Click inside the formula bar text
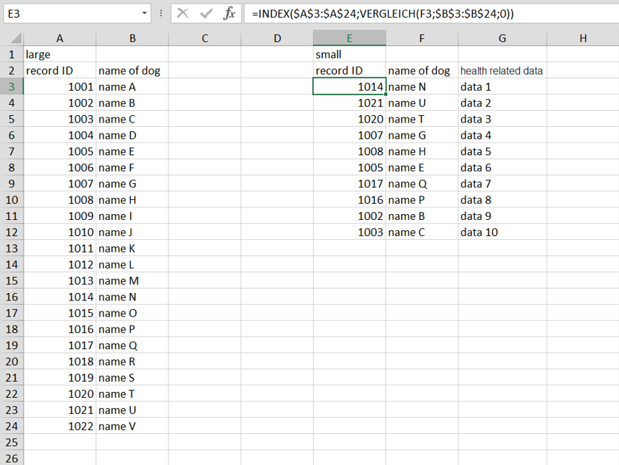Viewport: 619px width, 465px height. (x=383, y=14)
